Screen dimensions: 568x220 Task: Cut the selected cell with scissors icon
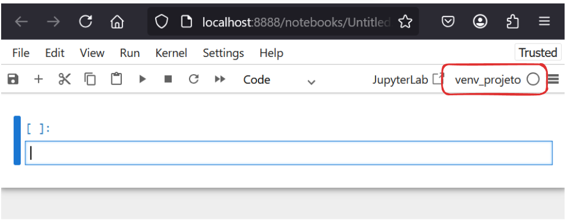[x=64, y=79]
